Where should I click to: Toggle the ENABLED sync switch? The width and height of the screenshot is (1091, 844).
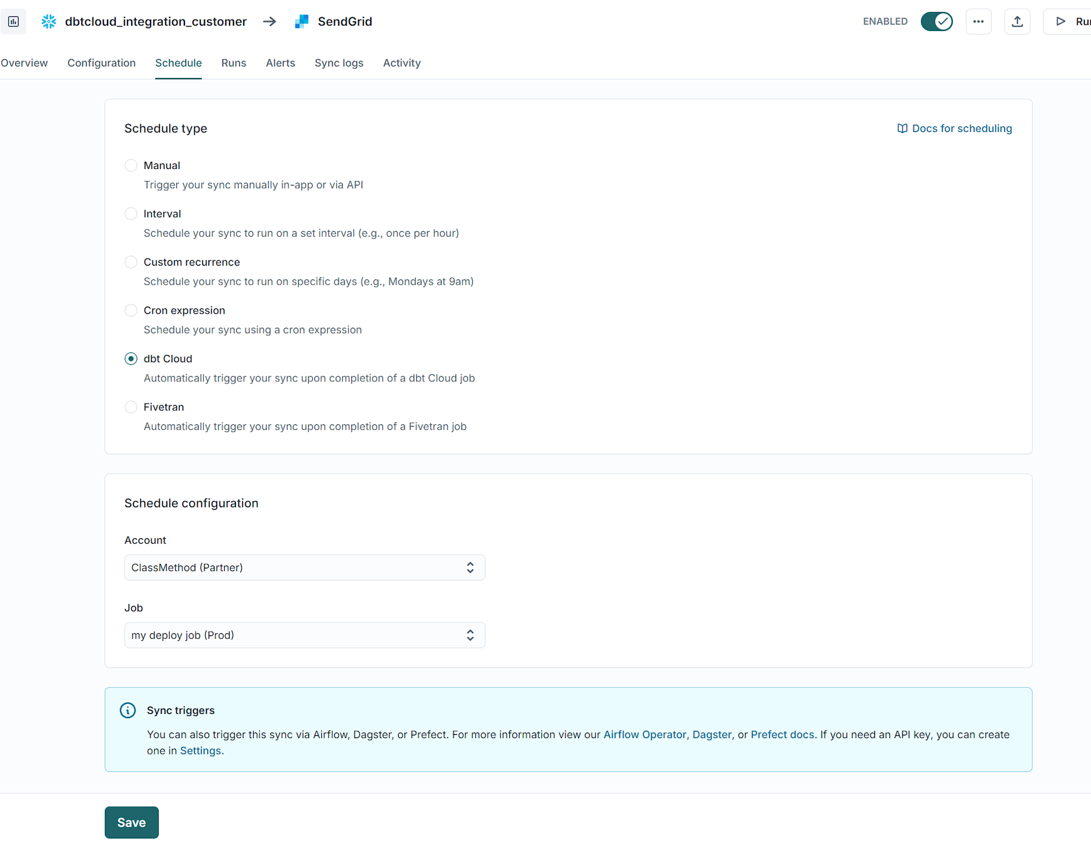tap(937, 21)
